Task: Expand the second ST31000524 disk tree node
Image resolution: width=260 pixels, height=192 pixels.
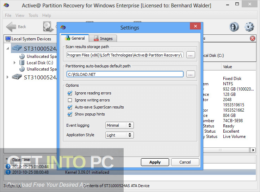Action: (x=7, y=77)
